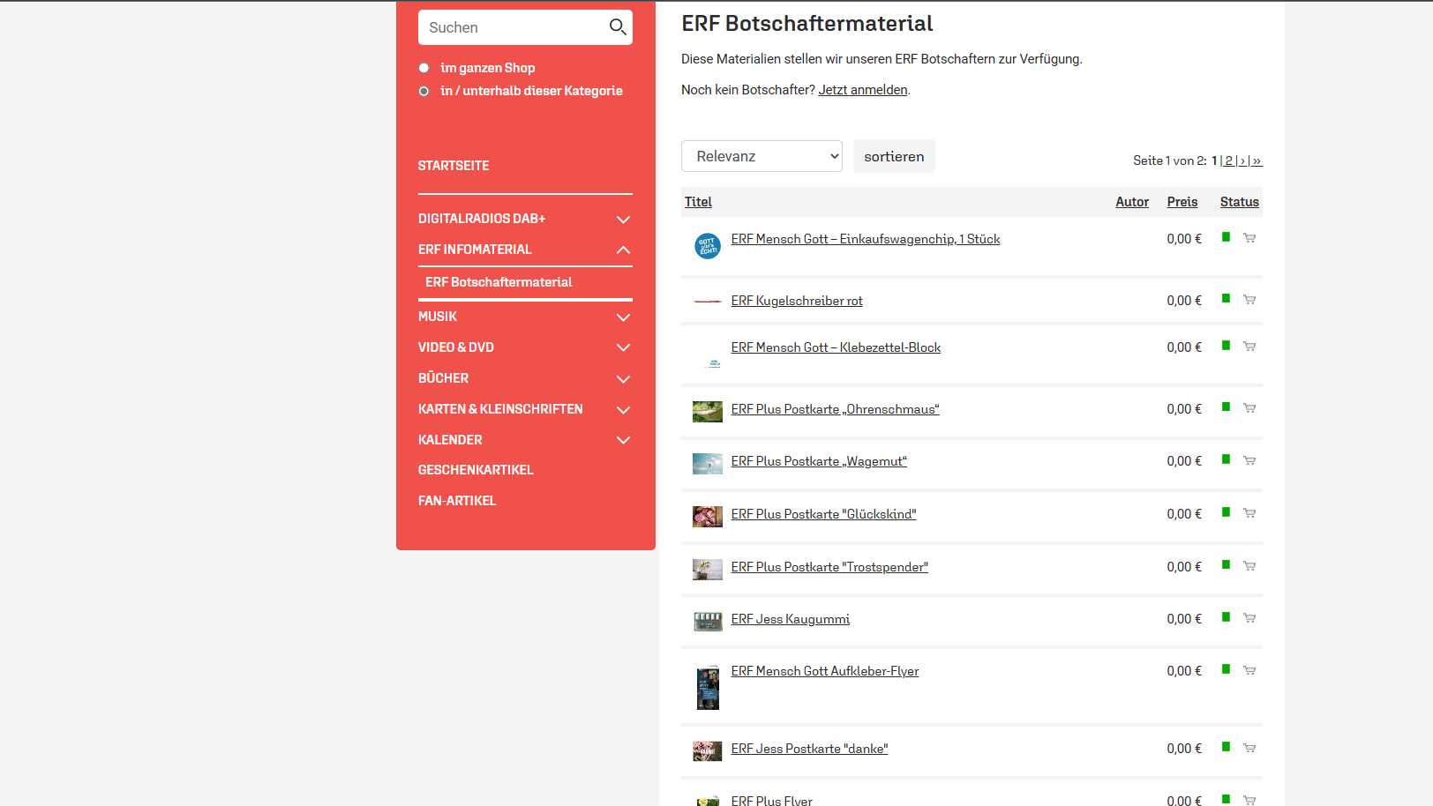
Task: Click the sortieren button
Action: [894, 156]
